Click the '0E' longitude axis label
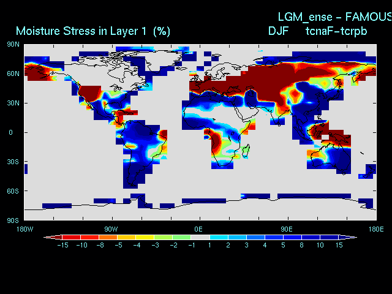Viewport: 392px width, 294px height. pyautogui.click(x=199, y=228)
